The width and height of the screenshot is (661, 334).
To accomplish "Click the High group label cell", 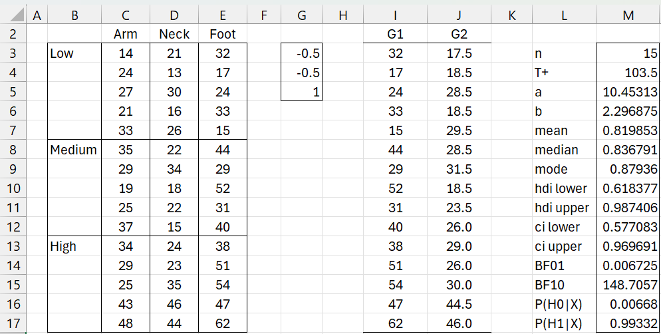I will (74, 246).
